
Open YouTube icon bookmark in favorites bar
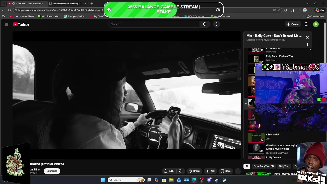[x=11, y=16]
